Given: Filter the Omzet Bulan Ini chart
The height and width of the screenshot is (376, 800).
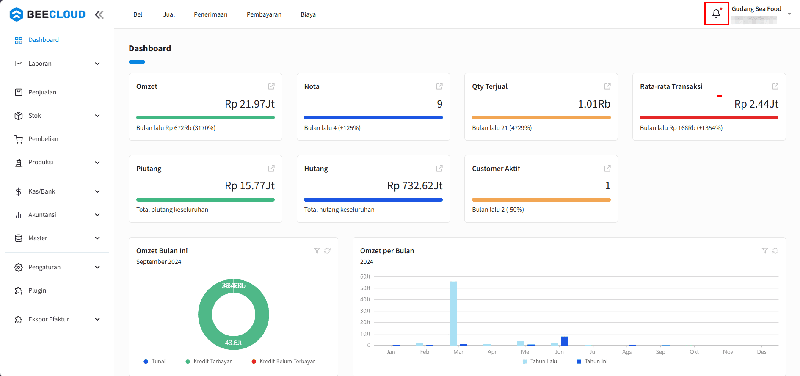Looking at the screenshot, I should [x=317, y=251].
